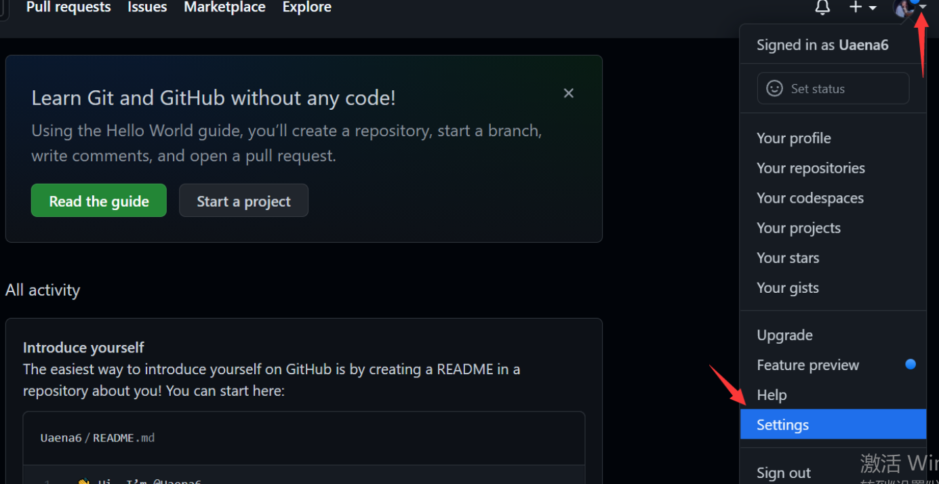The image size is (939, 484).
Task: Expand the create-new plus dropdown arrow
Action: [x=873, y=7]
